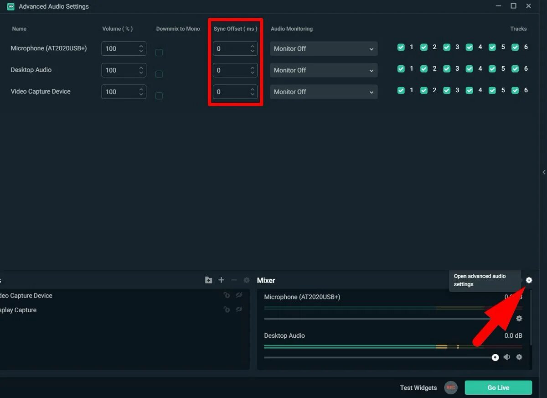Open Audio Monitoring dropdown for Microphone
547x398 pixels.
click(324, 48)
